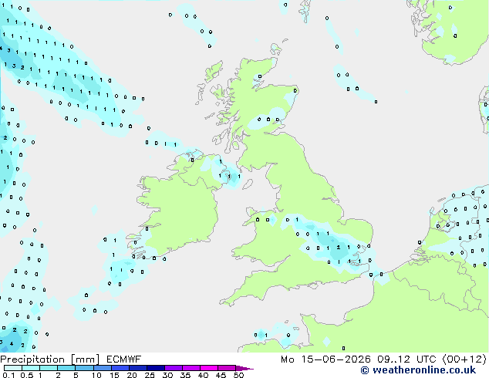Viewport: 489px width, 378px height.
Task: Click the '40' legend scale value
Action: [203, 375]
